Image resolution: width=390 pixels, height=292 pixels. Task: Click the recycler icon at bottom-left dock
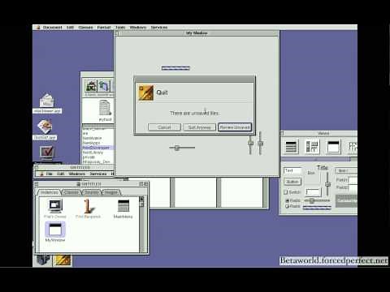43,260
